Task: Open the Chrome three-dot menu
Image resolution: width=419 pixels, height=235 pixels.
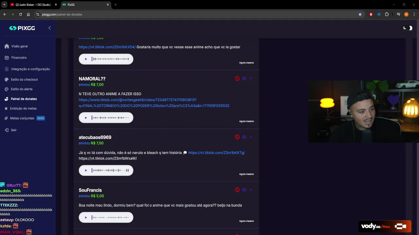Action: point(414,14)
